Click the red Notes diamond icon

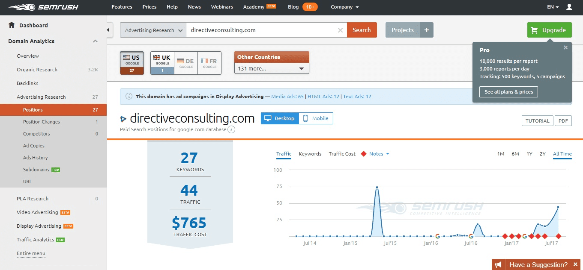364,154
